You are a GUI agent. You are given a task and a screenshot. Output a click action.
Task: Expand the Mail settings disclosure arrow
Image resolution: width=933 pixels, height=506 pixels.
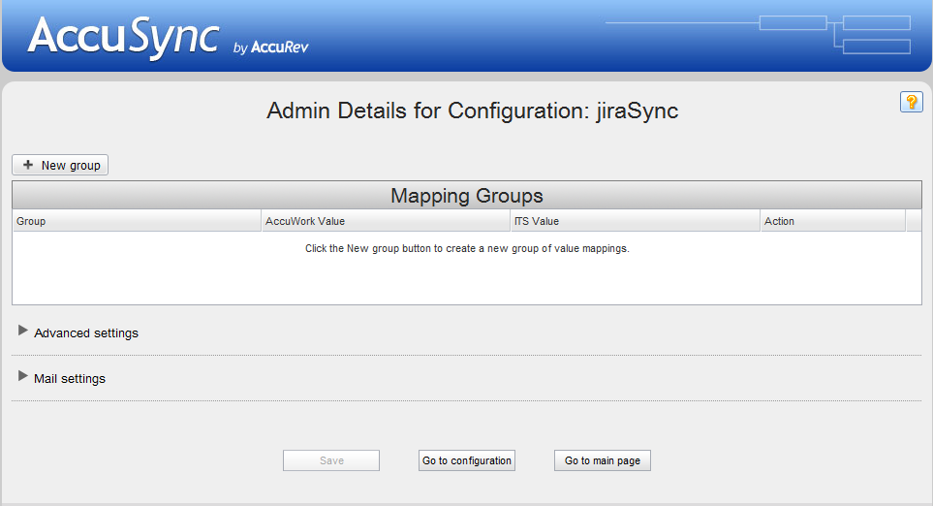23,376
